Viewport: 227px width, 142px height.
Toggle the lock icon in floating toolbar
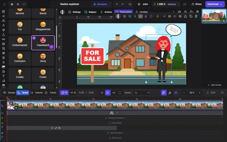tap(186, 16)
